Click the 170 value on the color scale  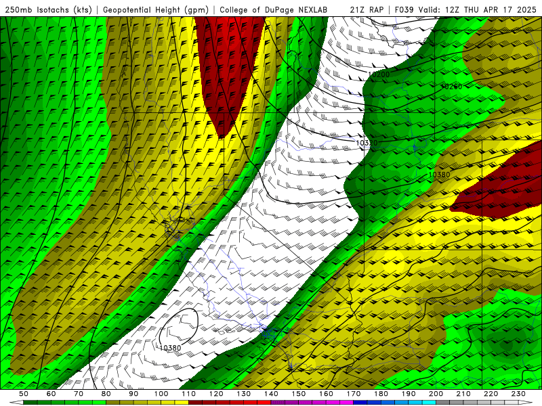tap(354, 394)
